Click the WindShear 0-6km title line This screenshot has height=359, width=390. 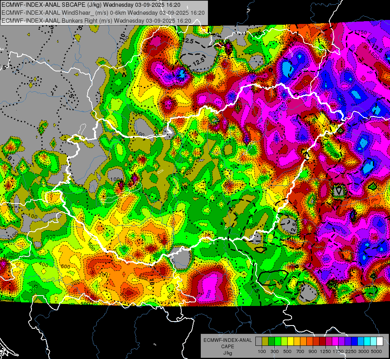[x=103, y=13]
